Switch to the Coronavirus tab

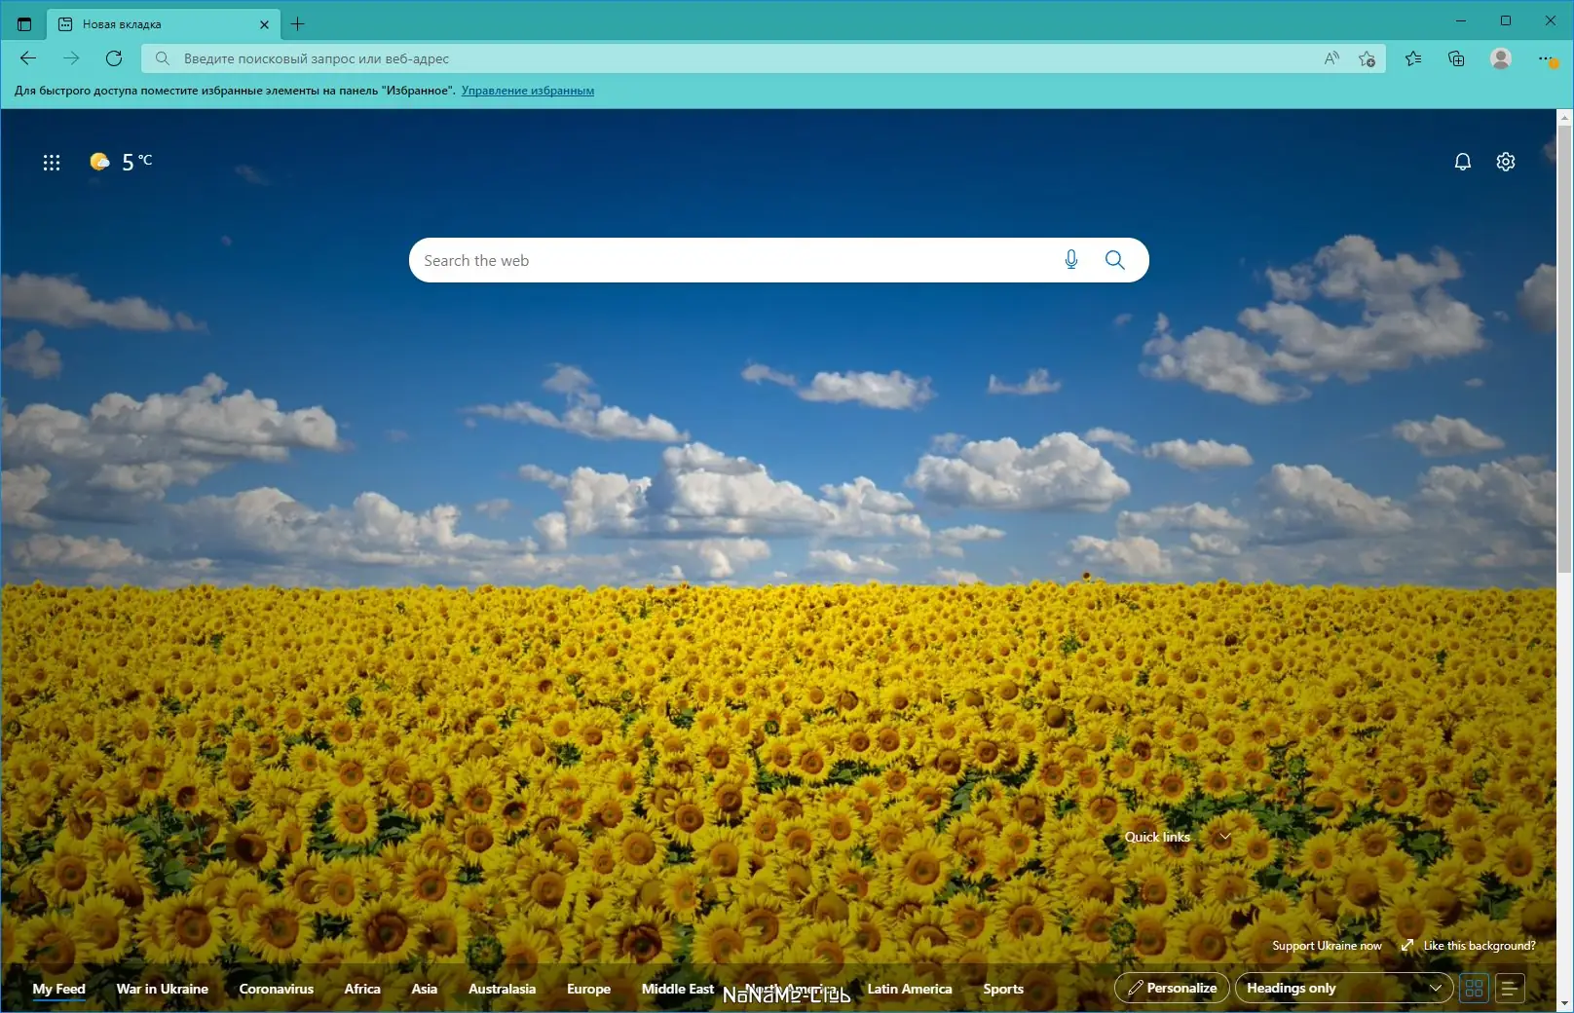click(277, 989)
